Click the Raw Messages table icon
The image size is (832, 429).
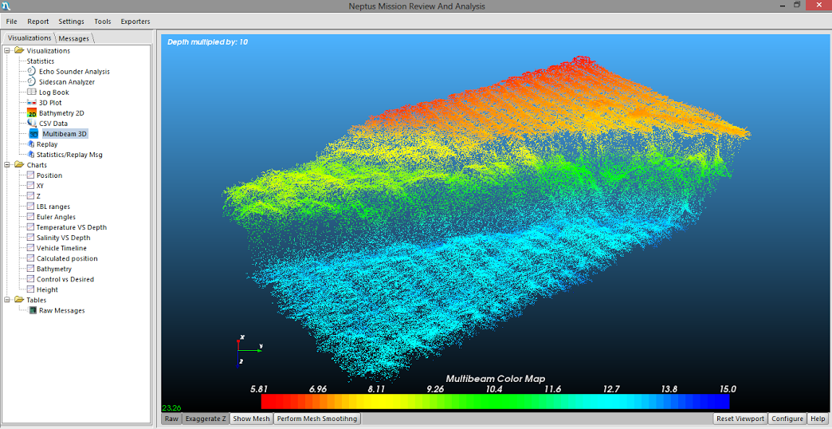click(x=31, y=311)
